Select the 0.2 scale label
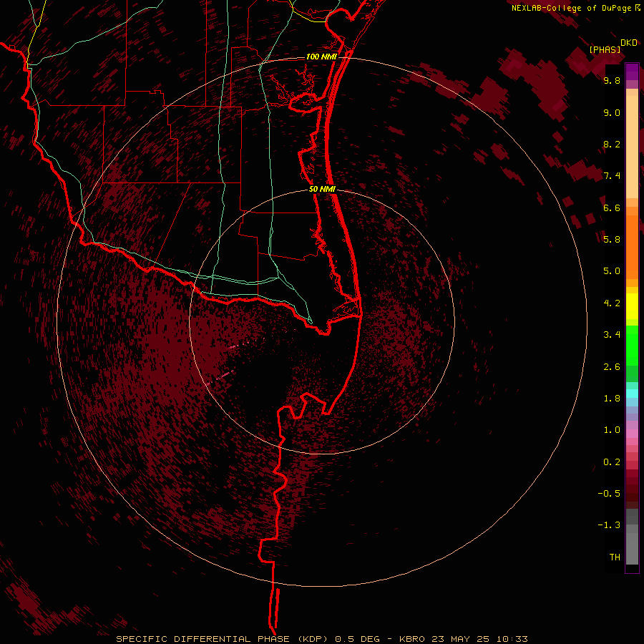 [612, 462]
